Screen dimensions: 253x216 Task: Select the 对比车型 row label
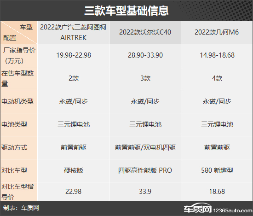pos(14,170)
